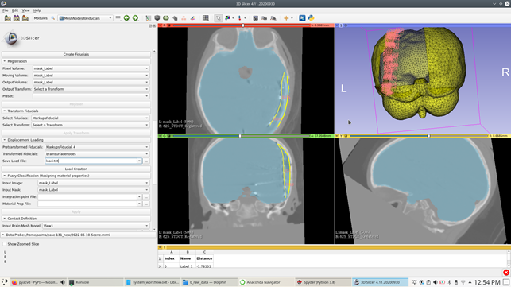Screen dimensions: 511x287
Task: Collapse the Displacement Loading section
Action: click(x=75, y=140)
